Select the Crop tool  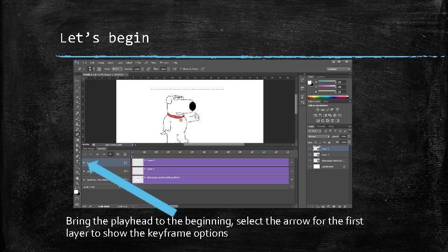tap(77, 102)
